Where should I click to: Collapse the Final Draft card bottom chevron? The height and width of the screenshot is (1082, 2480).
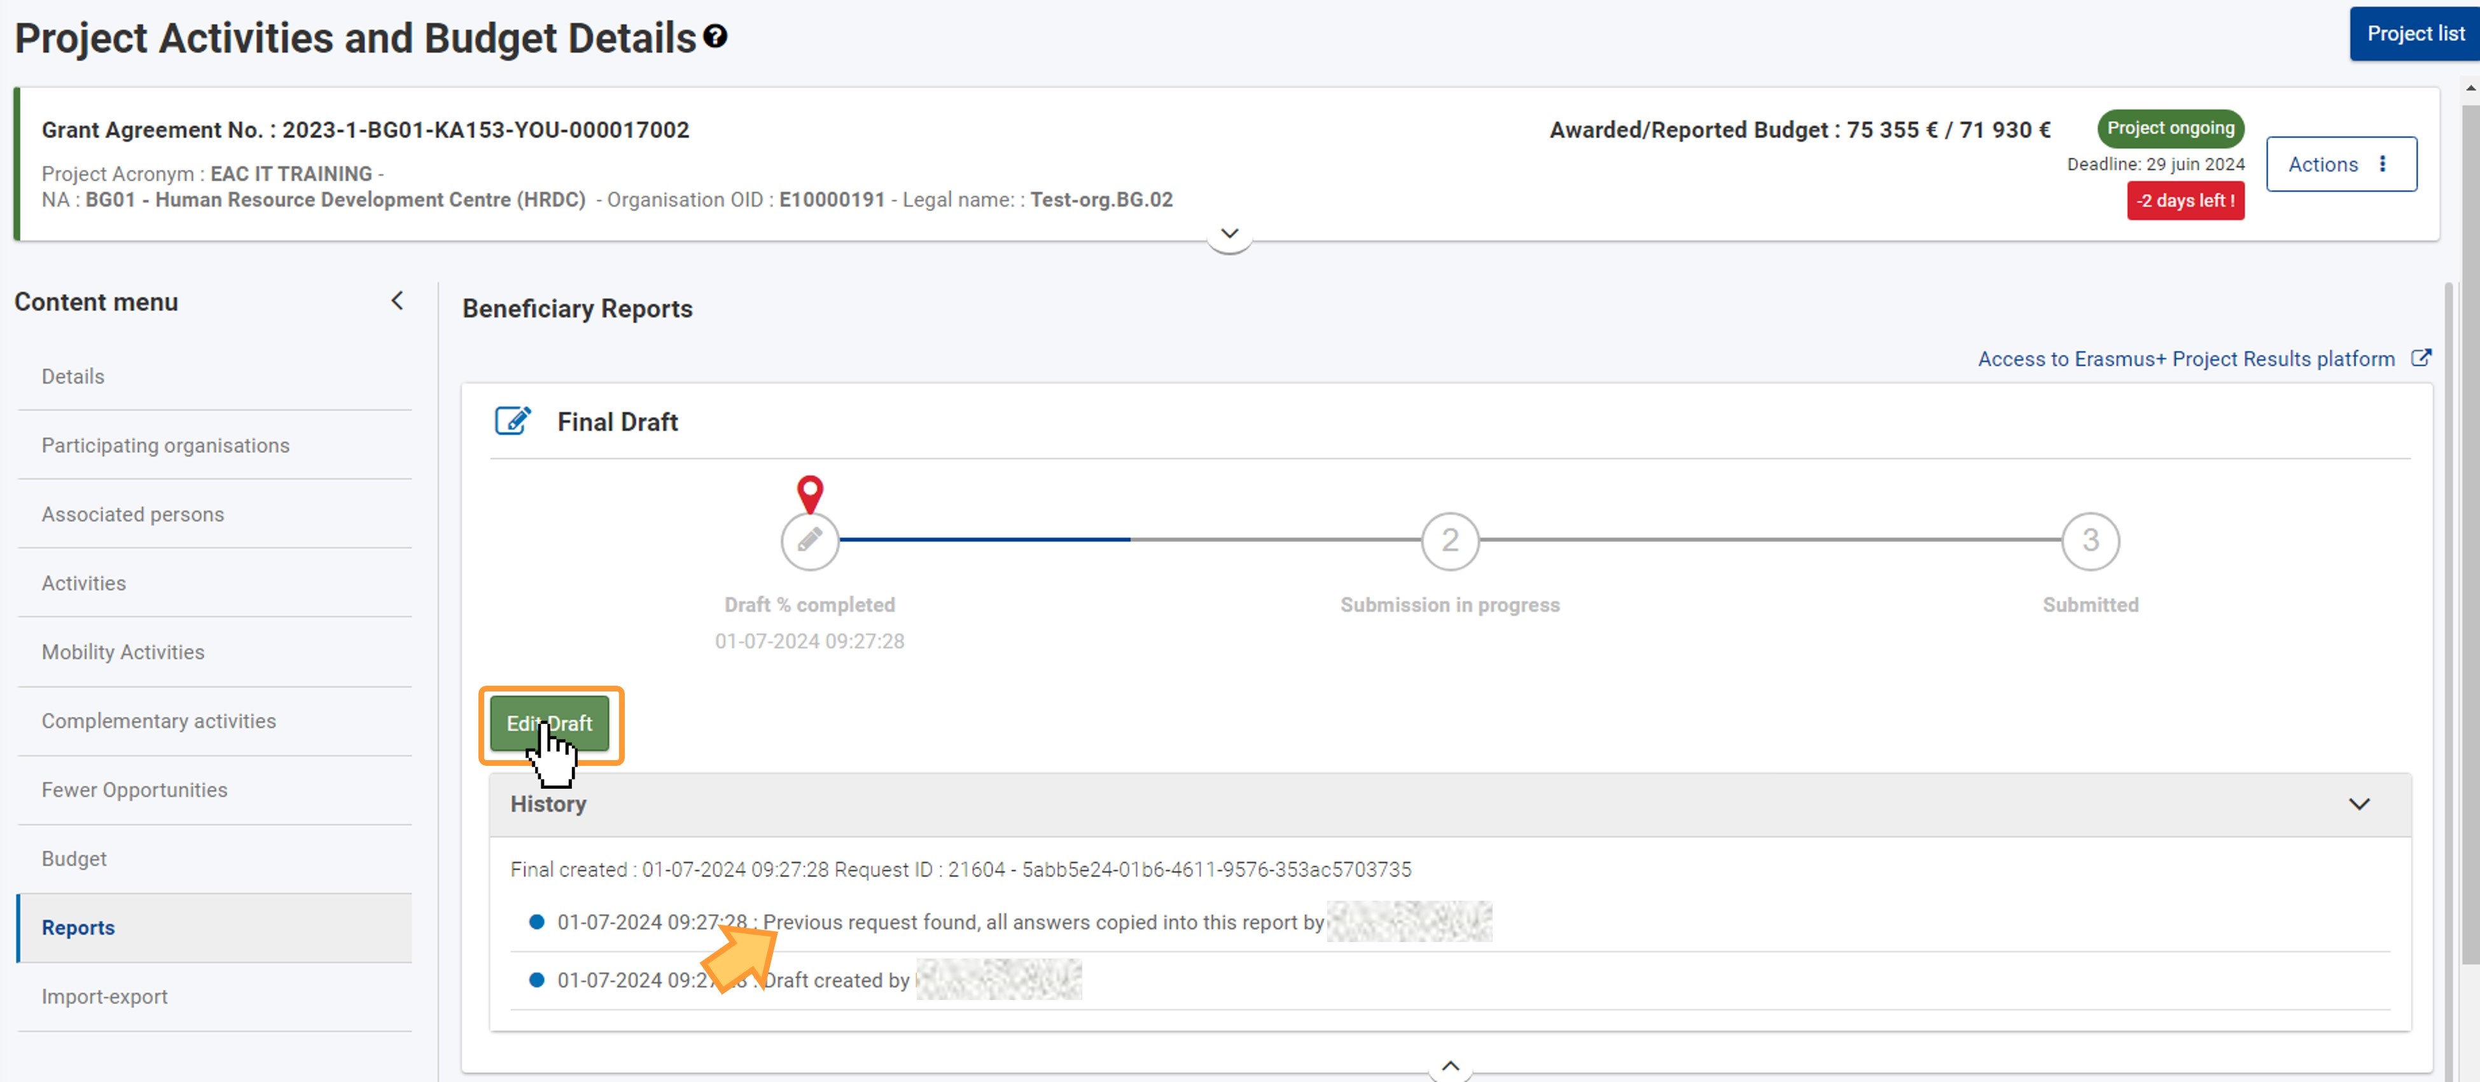tap(1450, 1065)
